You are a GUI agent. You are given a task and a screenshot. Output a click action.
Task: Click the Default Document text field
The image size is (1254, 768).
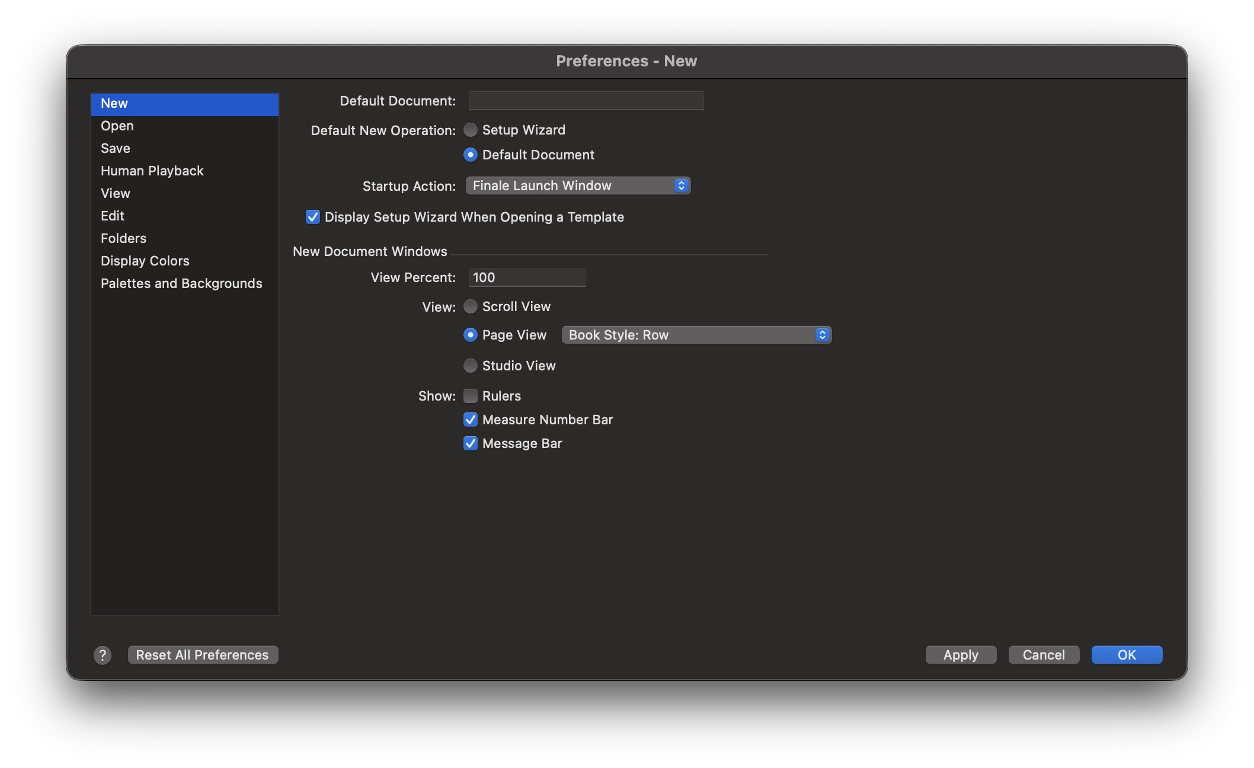pos(586,101)
